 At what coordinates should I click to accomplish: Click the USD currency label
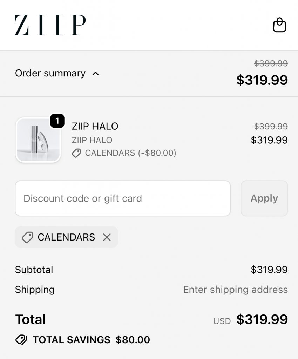click(x=222, y=321)
